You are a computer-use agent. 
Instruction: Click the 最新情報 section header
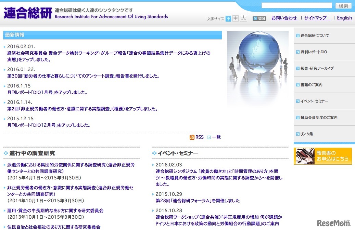(112, 35)
